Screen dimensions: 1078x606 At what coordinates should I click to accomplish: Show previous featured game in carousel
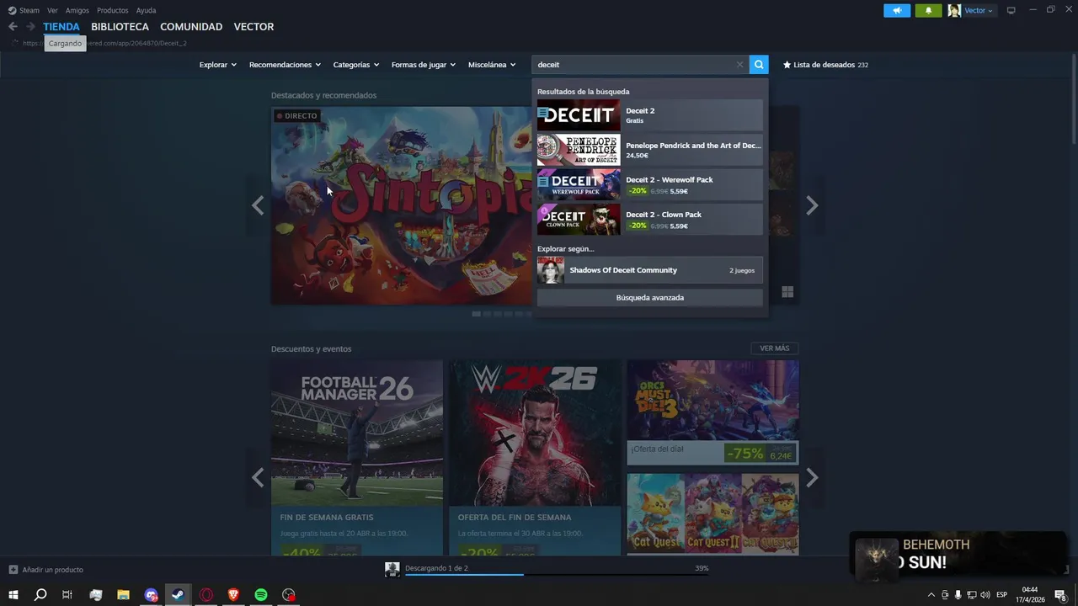tap(258, 205)
